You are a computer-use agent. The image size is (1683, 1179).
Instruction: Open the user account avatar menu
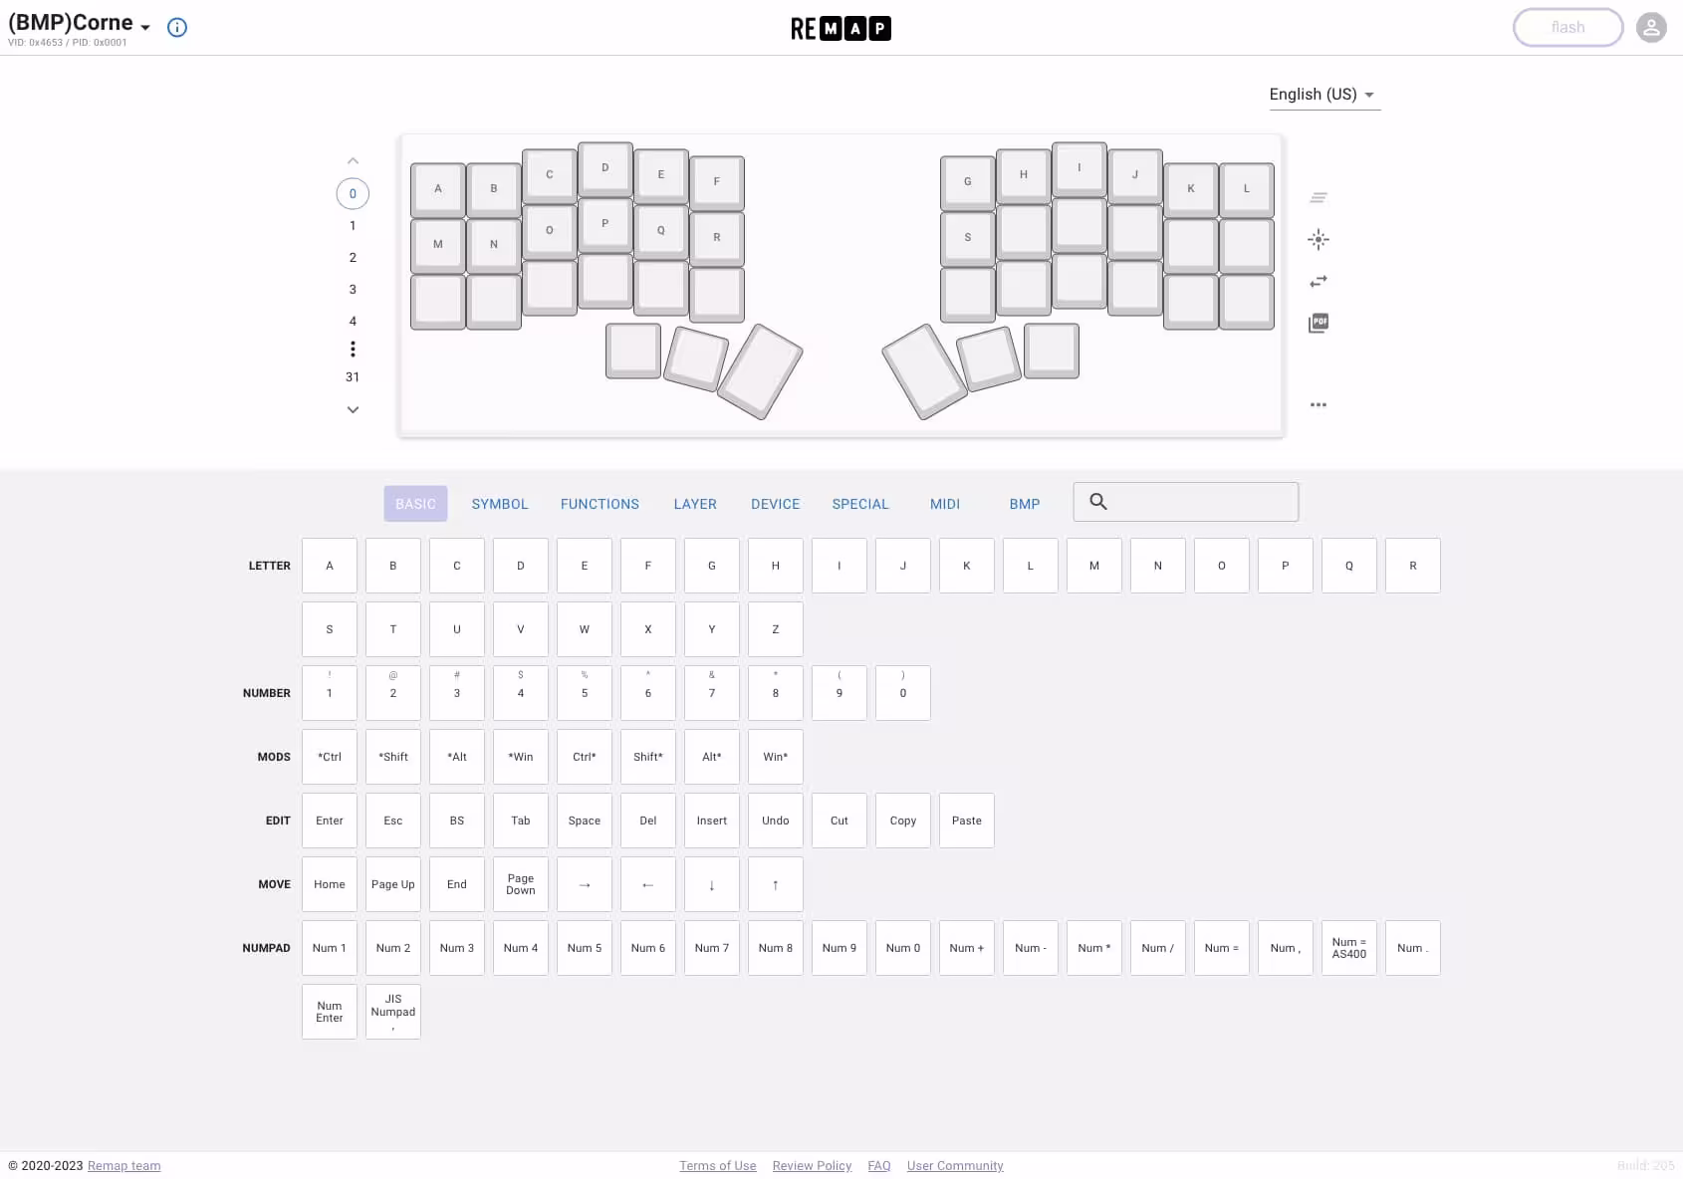pyautogui.click(x=1650, y=28)
